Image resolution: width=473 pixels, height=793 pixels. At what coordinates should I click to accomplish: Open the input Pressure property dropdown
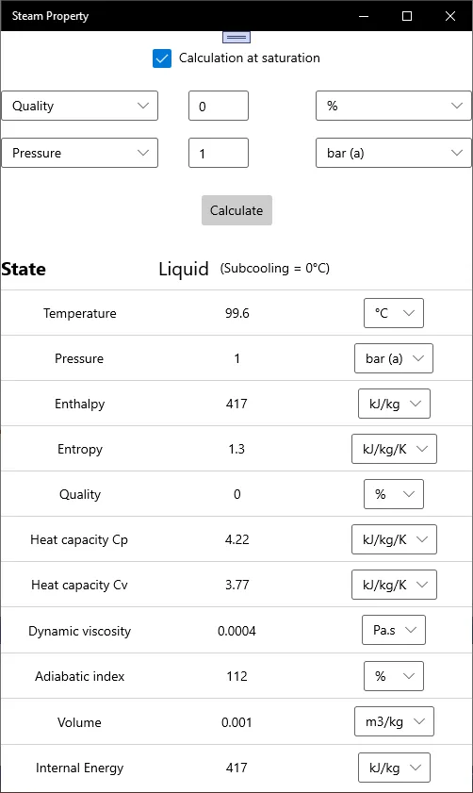point(80,153)
